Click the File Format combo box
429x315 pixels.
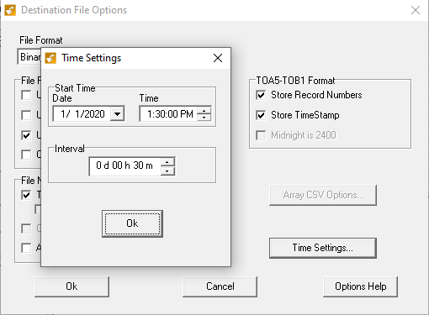29,57
